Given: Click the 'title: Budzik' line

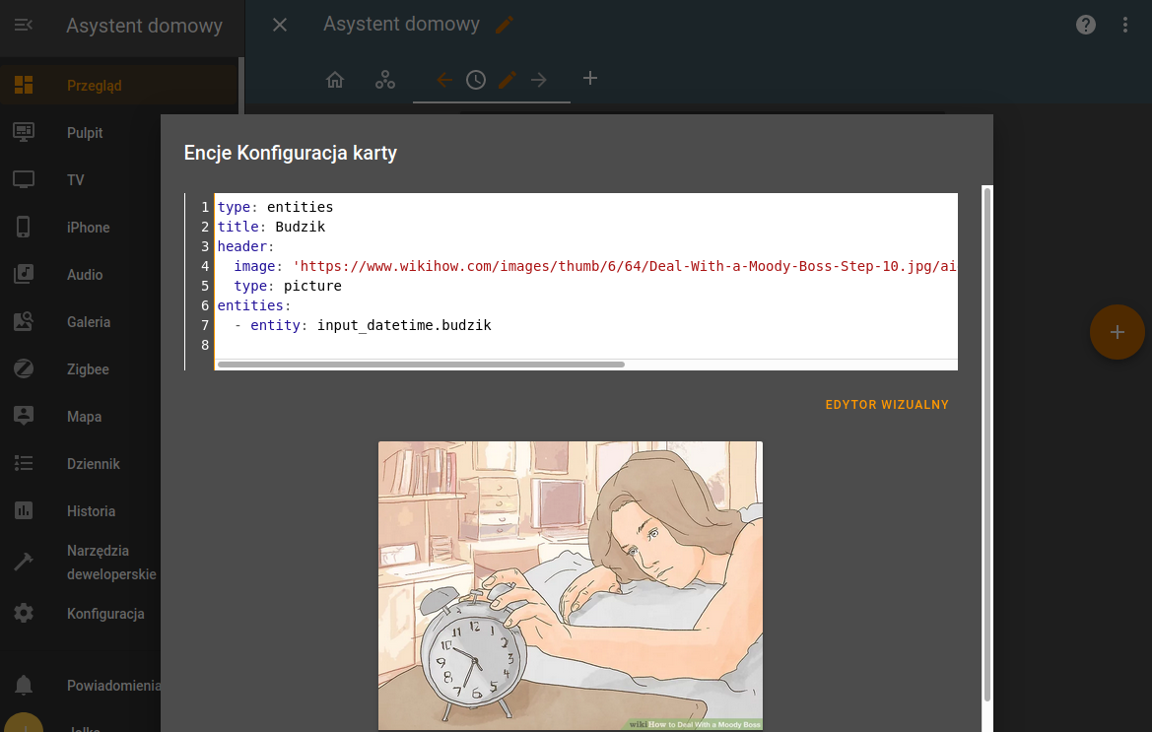Looking at the screenshot, I should [x=271, y=227].
